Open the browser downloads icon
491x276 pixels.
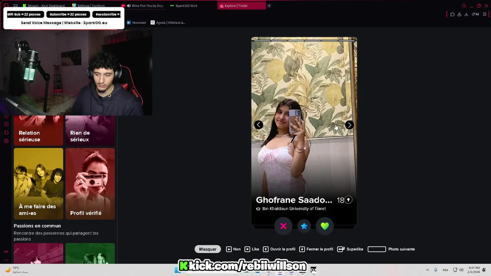tap(466, 14)
